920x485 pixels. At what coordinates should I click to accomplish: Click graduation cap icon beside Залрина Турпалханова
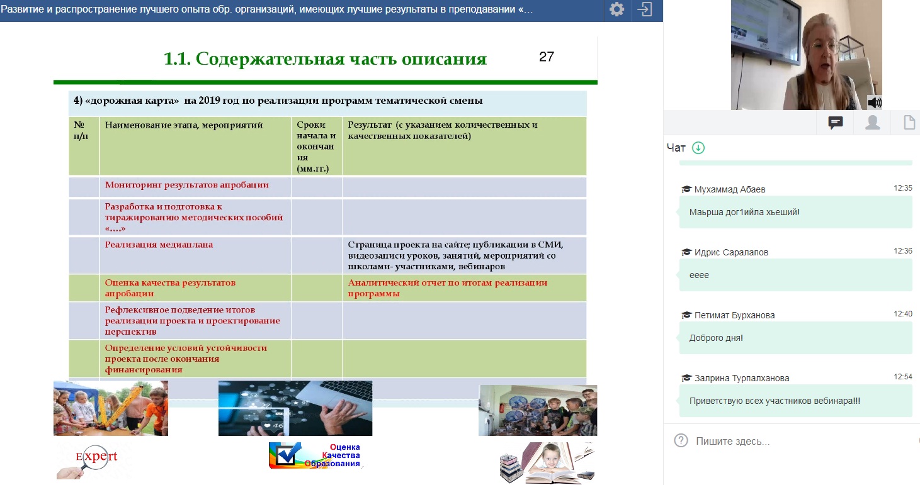point(686,378)
